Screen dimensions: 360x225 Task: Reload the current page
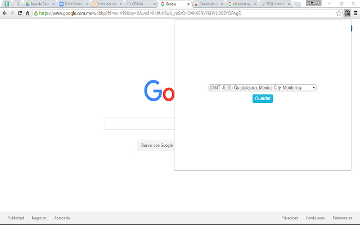(20, 13)
